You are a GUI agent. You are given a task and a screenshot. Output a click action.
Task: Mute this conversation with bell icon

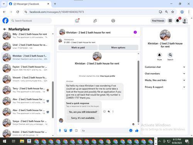point(159,55)
